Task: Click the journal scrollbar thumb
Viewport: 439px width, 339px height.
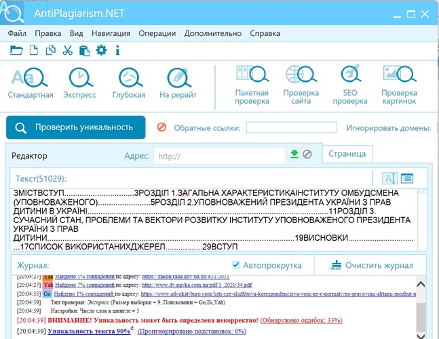Action: click(x=421, y=317)
